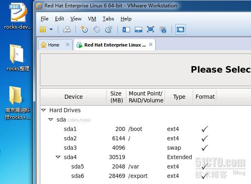Open the Help menu
Image resolution: width=251 pixels, height=184 pixels.
(126, 19)
